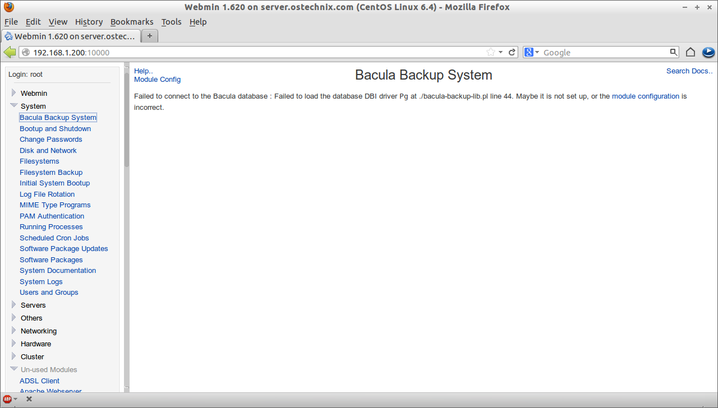Click the Search Docs.. link

pos(689,71)
